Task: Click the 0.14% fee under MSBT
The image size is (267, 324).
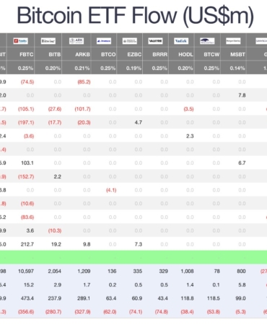Action: [237, 68]
